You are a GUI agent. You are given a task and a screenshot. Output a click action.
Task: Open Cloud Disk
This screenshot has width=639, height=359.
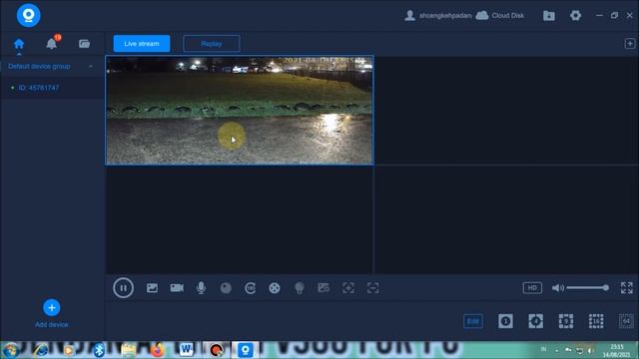point(499,16)
